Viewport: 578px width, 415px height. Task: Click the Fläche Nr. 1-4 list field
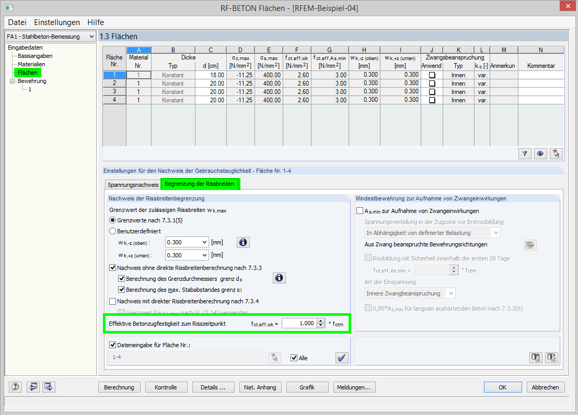tap(187, 357)
